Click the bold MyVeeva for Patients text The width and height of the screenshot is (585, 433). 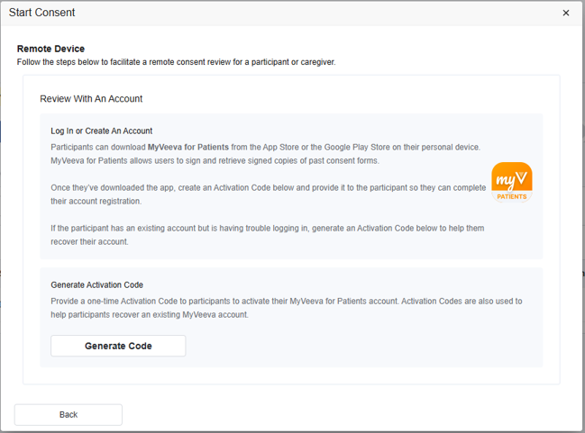tap(188, 148)
